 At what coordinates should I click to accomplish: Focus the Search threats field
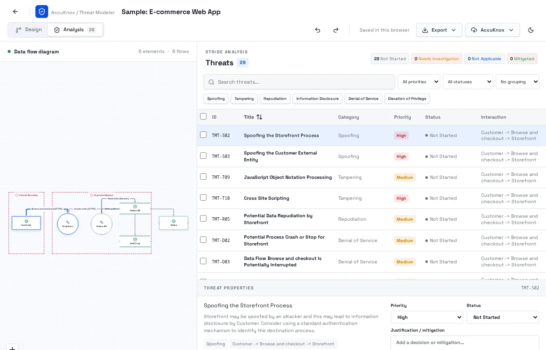[299, 82]
